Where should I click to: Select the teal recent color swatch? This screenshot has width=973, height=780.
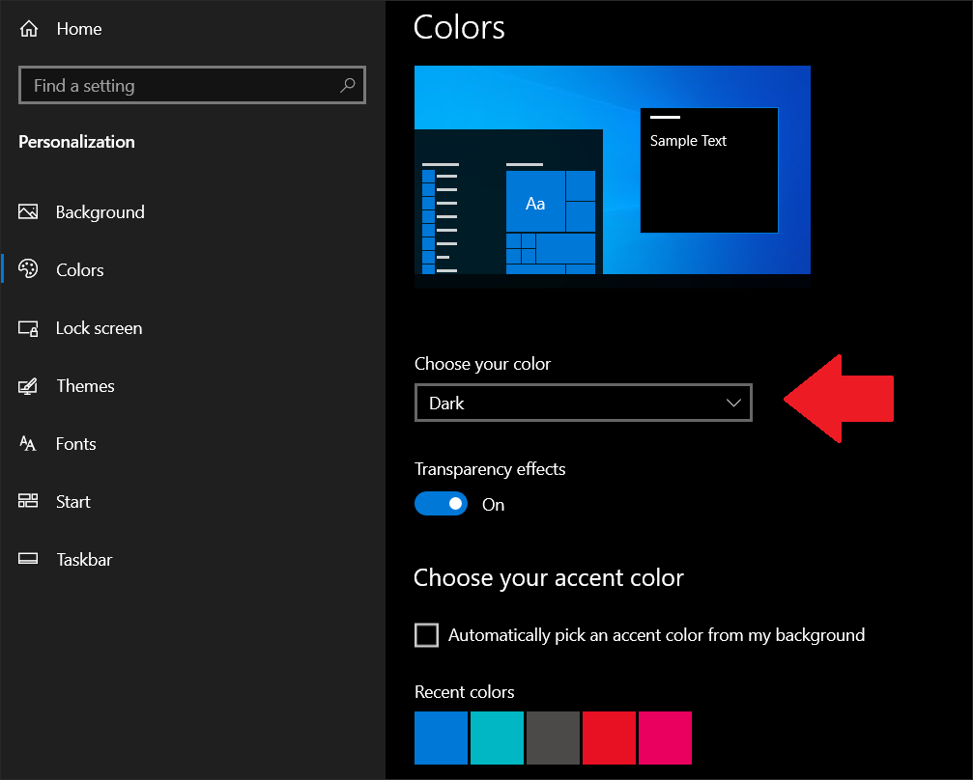point(497,738)
